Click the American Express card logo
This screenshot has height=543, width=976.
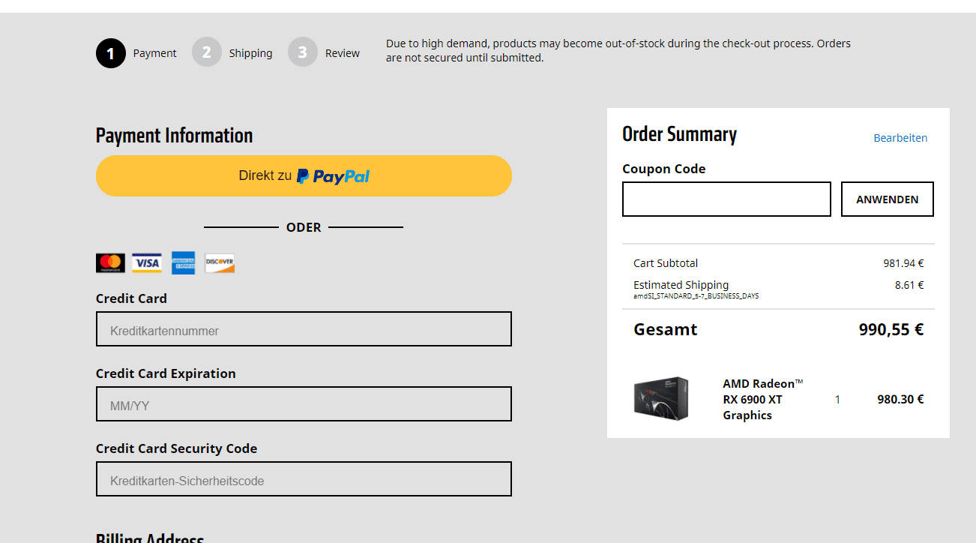[183, 263]
